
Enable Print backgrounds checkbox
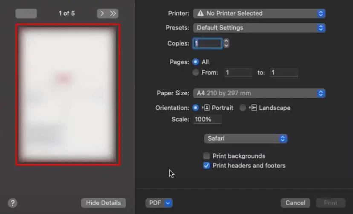(206, 156)
